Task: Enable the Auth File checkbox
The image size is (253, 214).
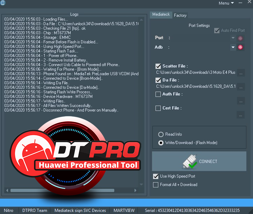Action: coord(158,94)
